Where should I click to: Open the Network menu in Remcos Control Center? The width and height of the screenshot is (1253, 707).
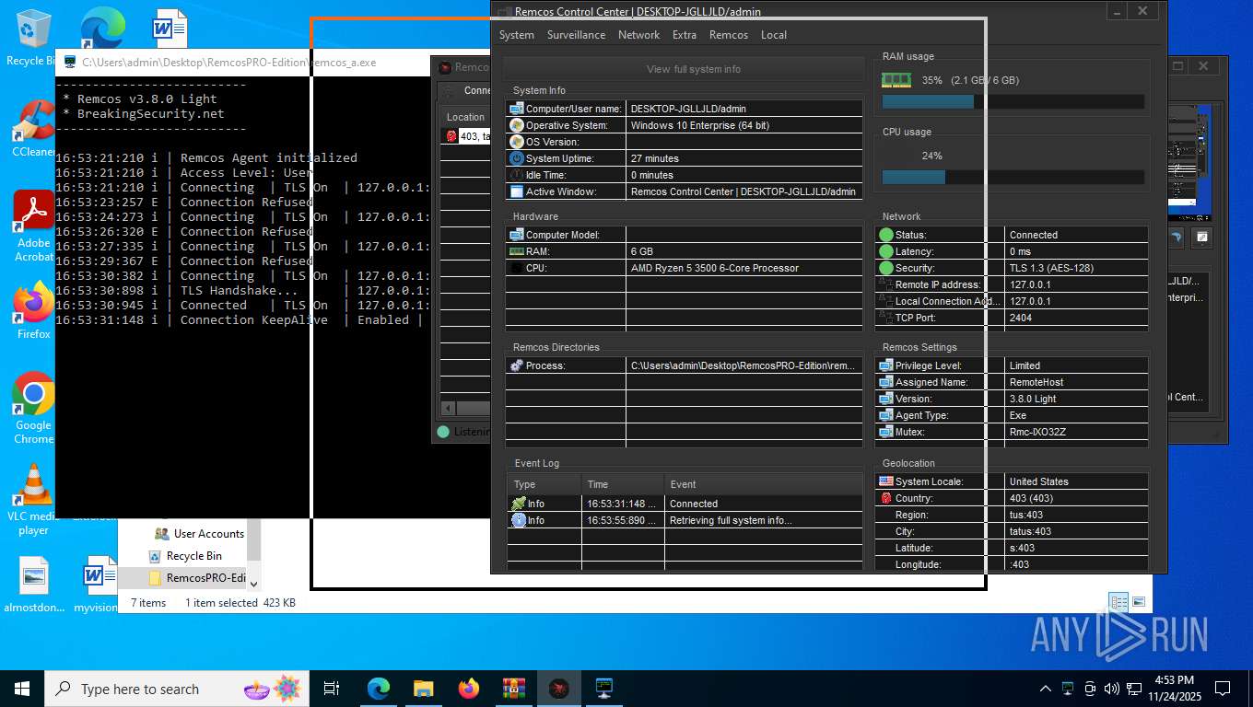coord(638,35)
